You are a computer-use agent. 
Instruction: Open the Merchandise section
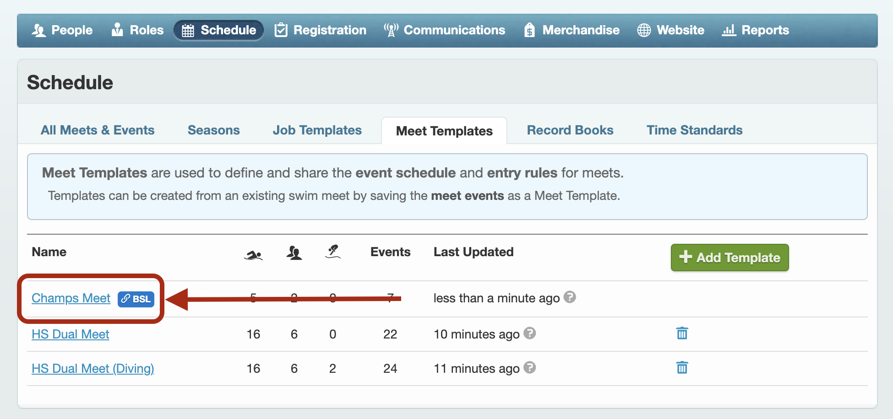[x=572, y=30]
